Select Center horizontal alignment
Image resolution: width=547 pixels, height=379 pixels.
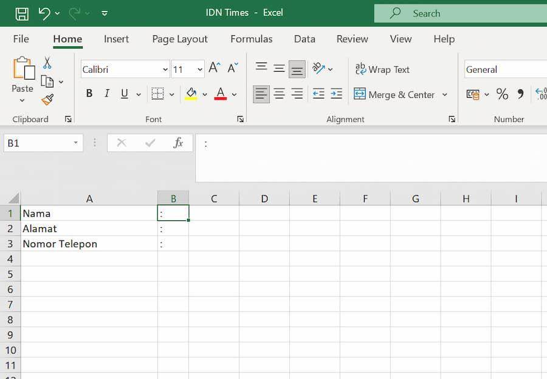click(279, 94)
